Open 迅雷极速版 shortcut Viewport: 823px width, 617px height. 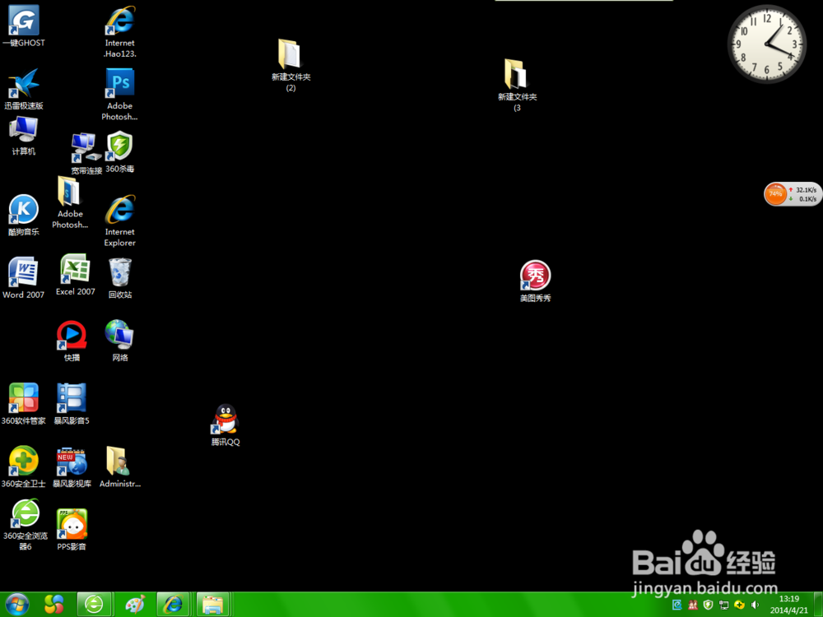tap(24, 89)
